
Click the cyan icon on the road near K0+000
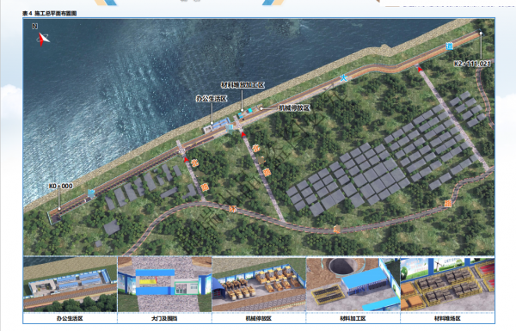[91, 193]
